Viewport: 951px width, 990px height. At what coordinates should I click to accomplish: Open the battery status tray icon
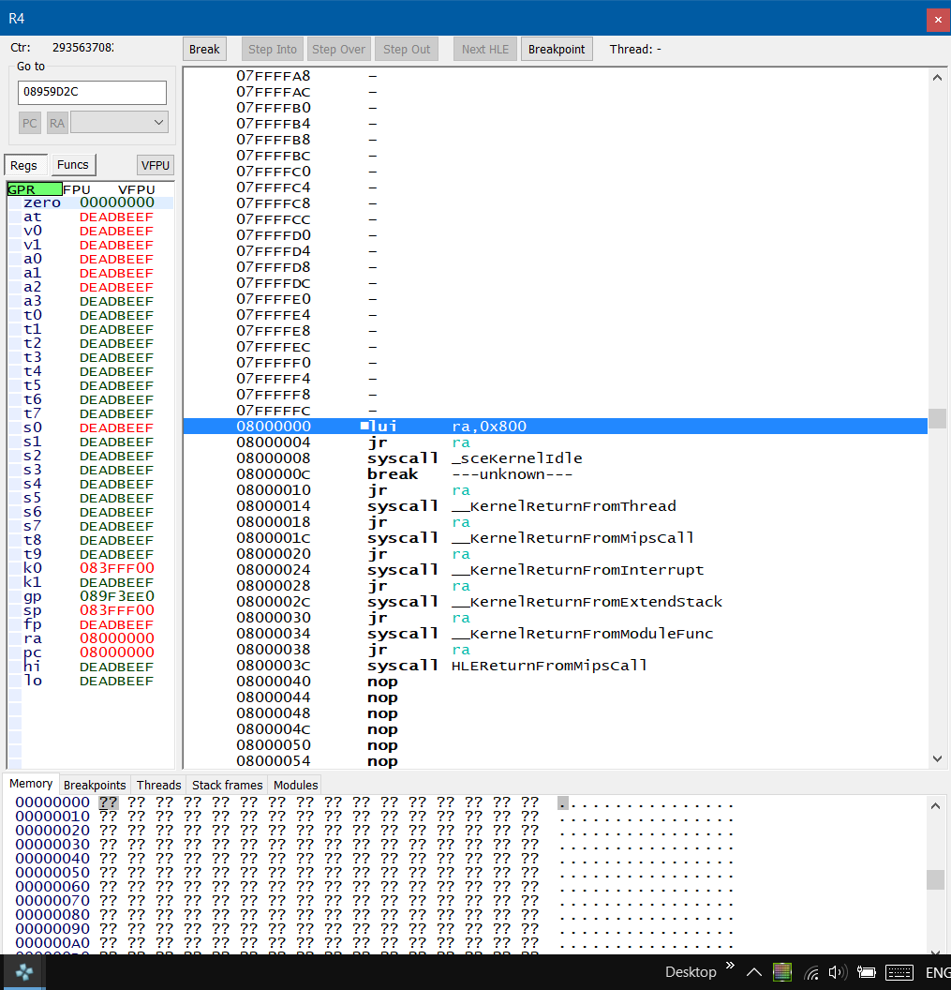tap(865, 972)
